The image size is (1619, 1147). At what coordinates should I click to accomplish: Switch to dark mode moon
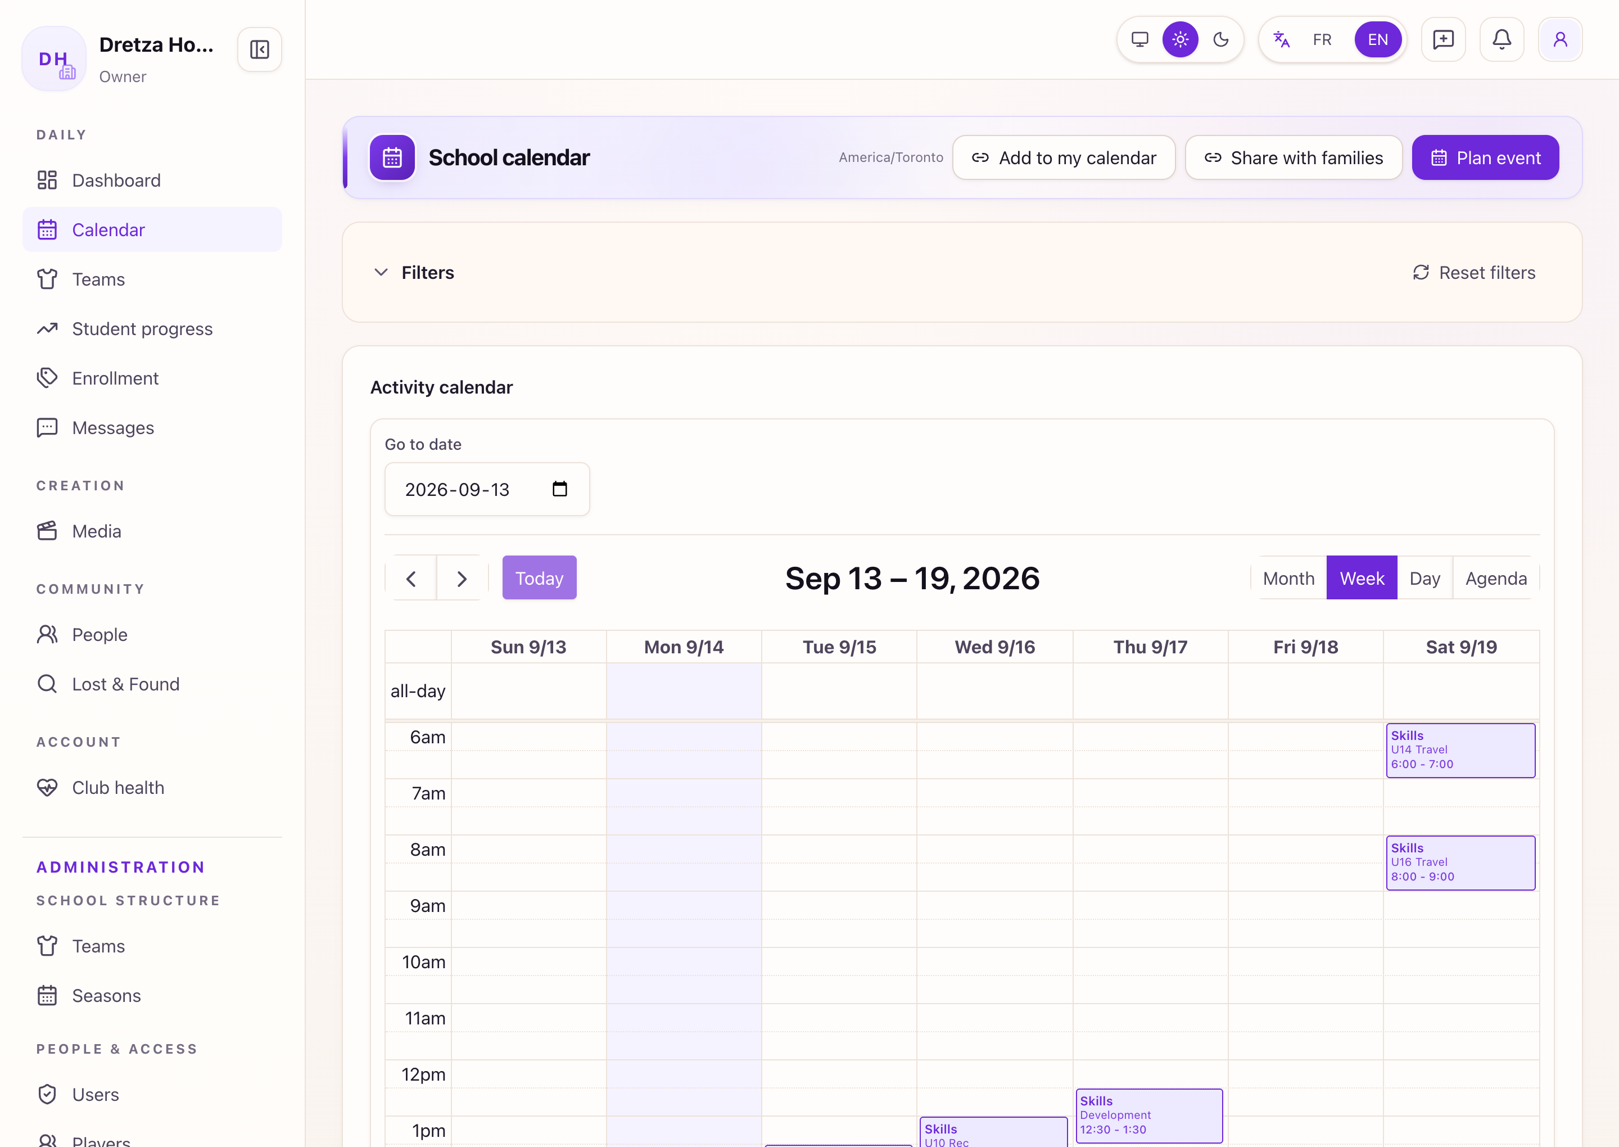1221,39
